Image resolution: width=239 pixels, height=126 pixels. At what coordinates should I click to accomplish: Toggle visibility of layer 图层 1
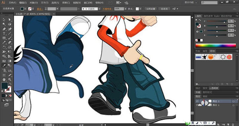[x=197, y=105]
